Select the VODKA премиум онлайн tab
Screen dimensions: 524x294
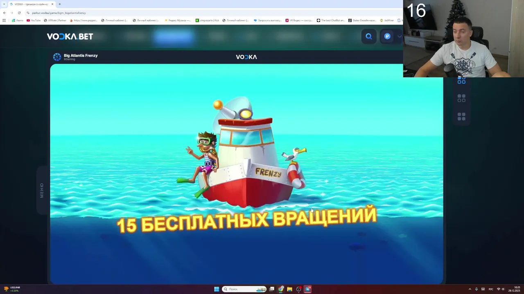pos(31,4)
